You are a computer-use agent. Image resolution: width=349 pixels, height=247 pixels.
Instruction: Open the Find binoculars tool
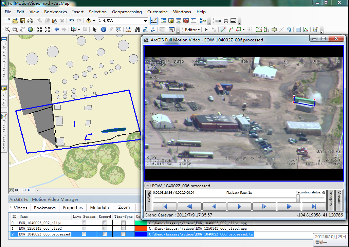137,30
